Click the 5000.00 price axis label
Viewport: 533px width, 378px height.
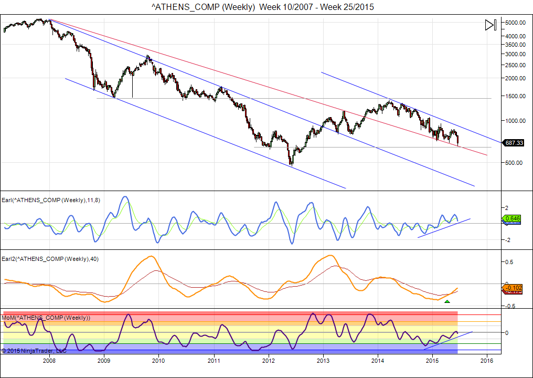(x=516, y=23)
